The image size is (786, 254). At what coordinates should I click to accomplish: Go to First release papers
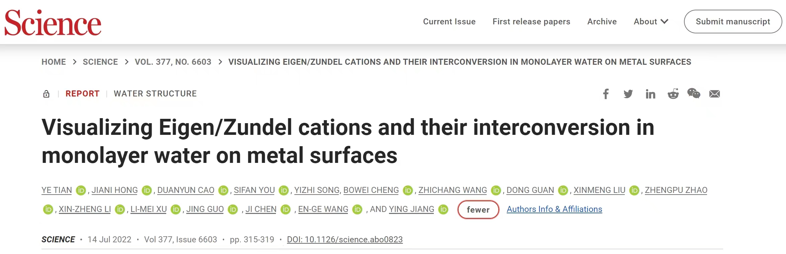531,22
